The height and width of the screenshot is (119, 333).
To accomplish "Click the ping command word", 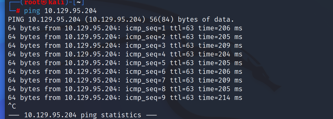I will coord(32,11).
